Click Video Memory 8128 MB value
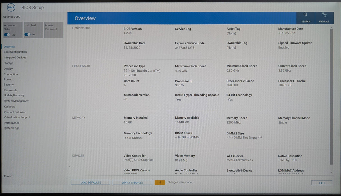 (181, 160)
